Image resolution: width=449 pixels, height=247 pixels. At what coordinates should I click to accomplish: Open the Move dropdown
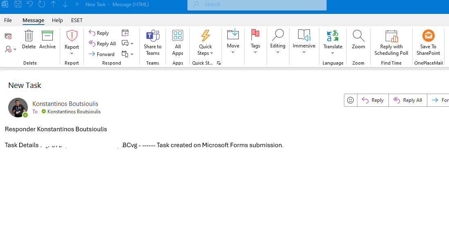233,42
